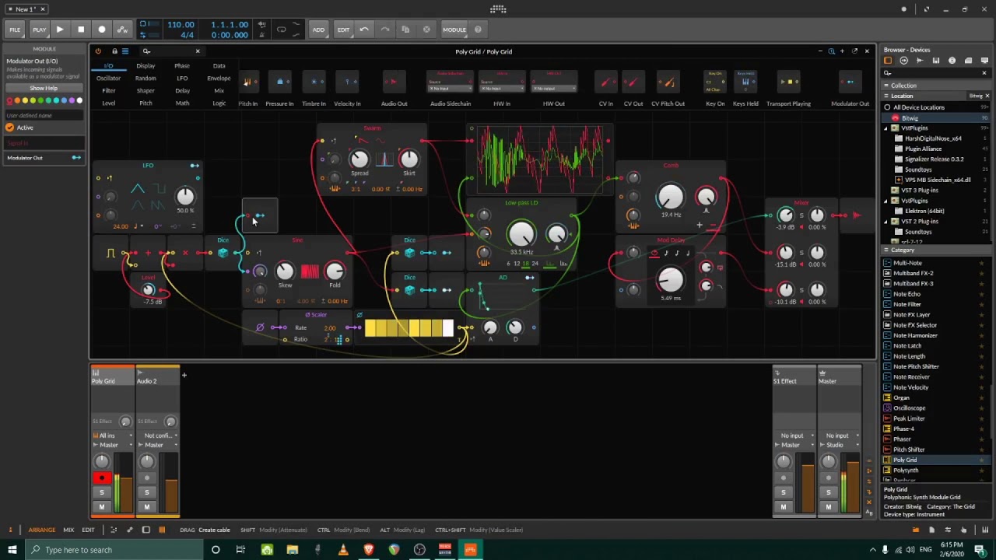Select the Timbre In module icon
Viewport: 996px width, 560px height.
[314, 82]
